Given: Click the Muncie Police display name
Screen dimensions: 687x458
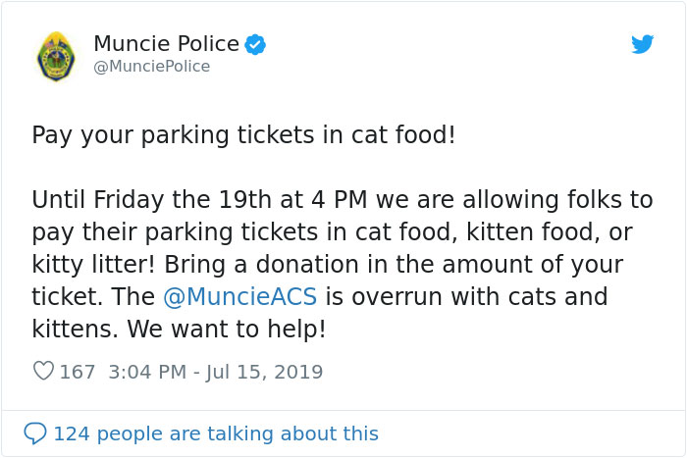Looking at the screenshot, I should [166, 44].
